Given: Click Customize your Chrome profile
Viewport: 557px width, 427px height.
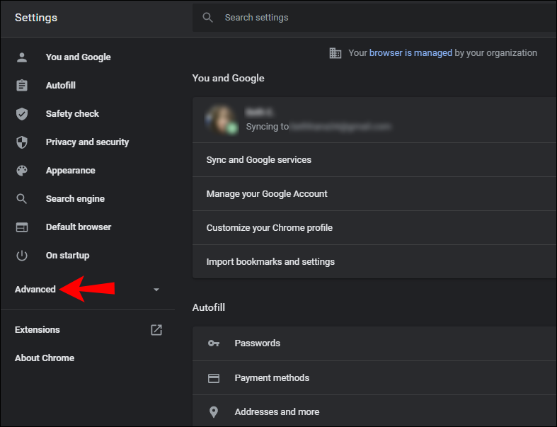Looking at the screenshot, I should tap(270, 228).
